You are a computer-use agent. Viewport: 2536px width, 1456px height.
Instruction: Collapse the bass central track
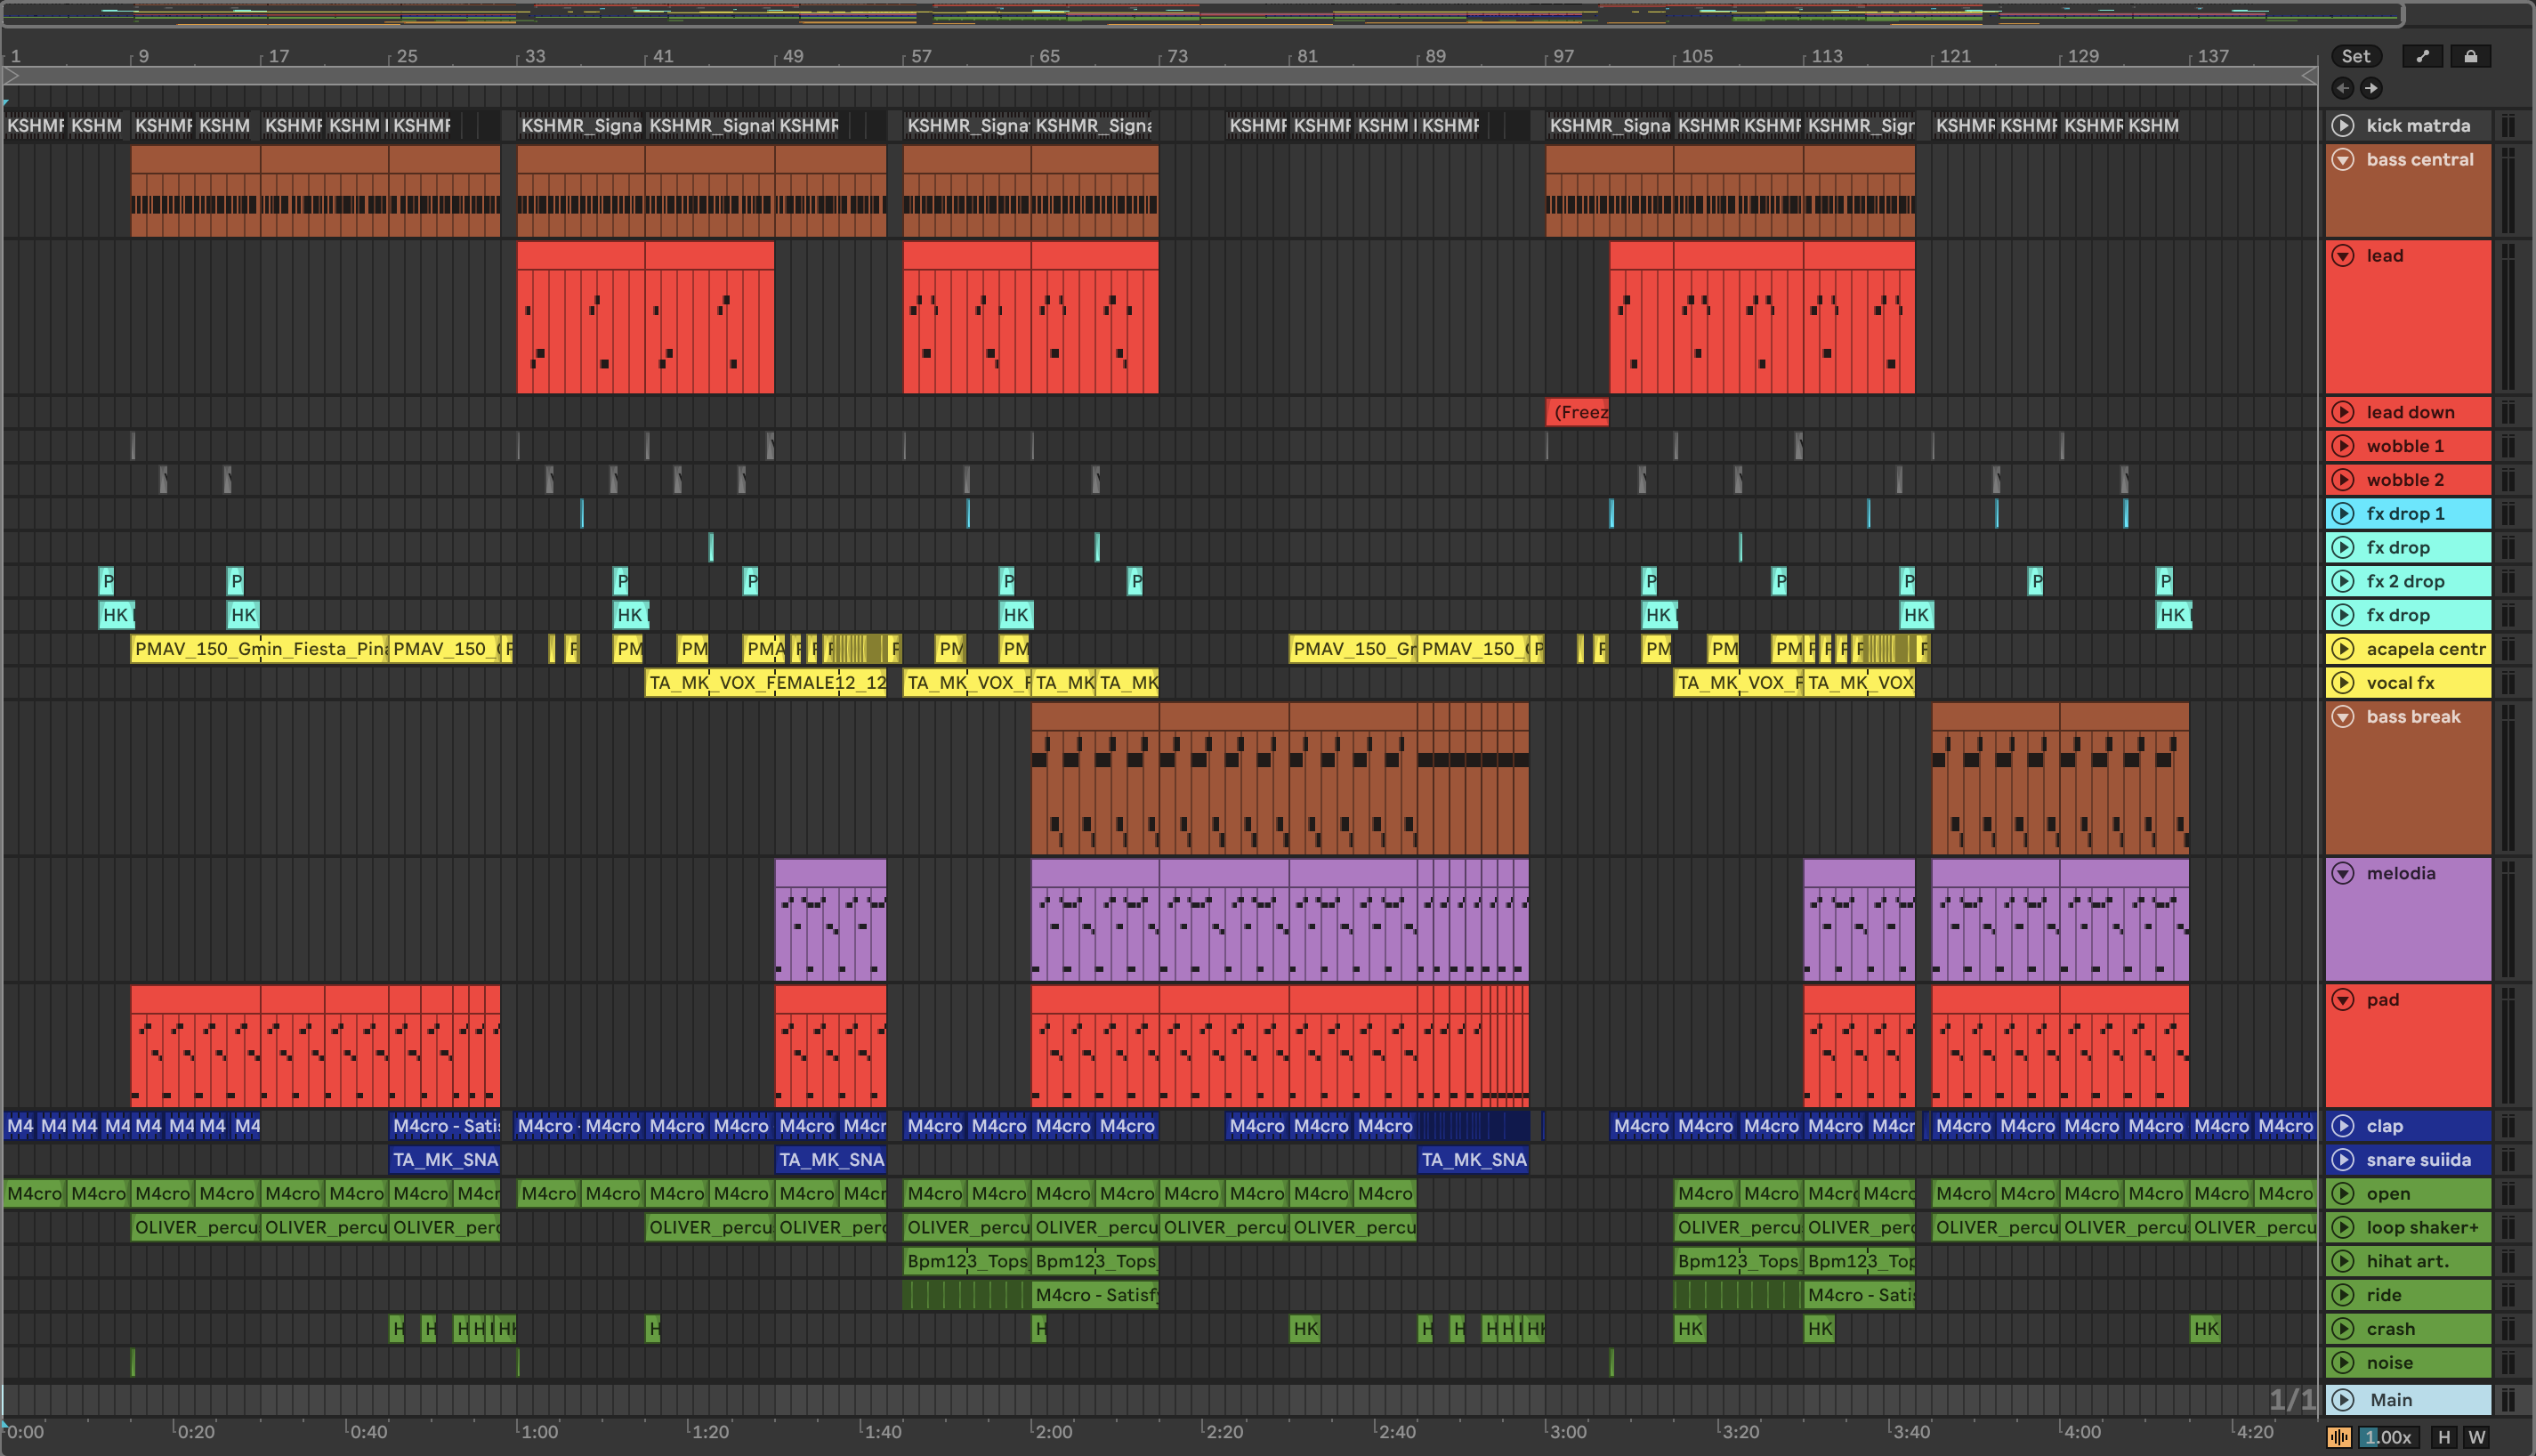point(2342,159)
